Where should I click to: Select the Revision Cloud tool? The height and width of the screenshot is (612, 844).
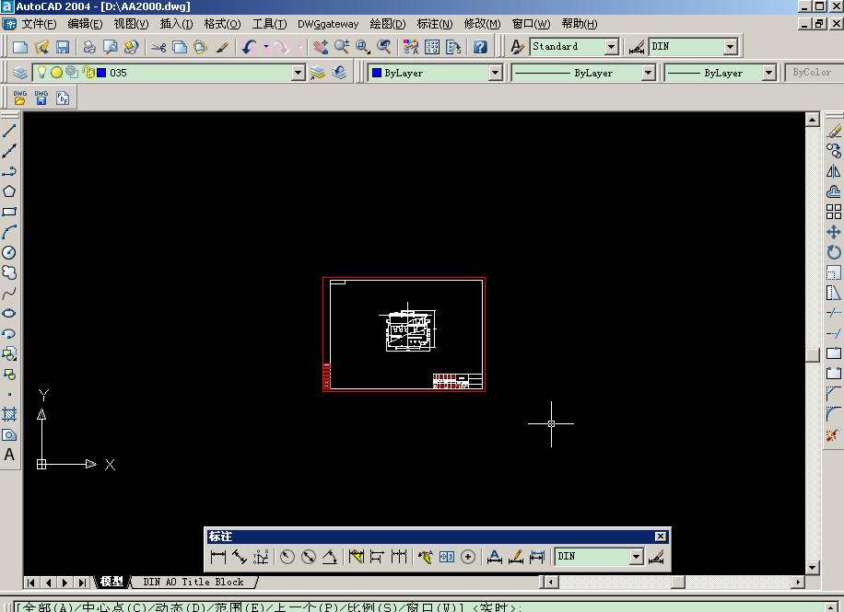(x=9, y=272)
